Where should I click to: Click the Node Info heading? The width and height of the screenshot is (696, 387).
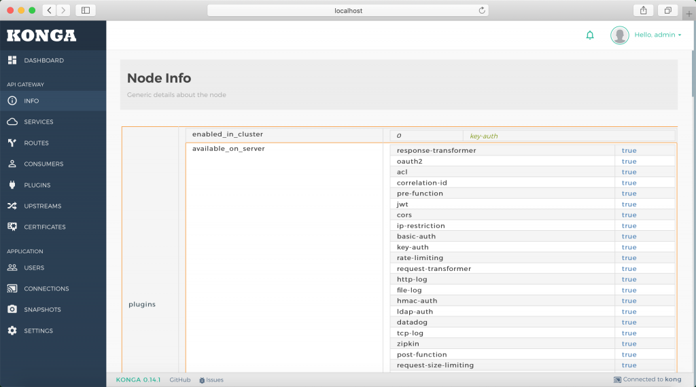[x=159, y=78]
